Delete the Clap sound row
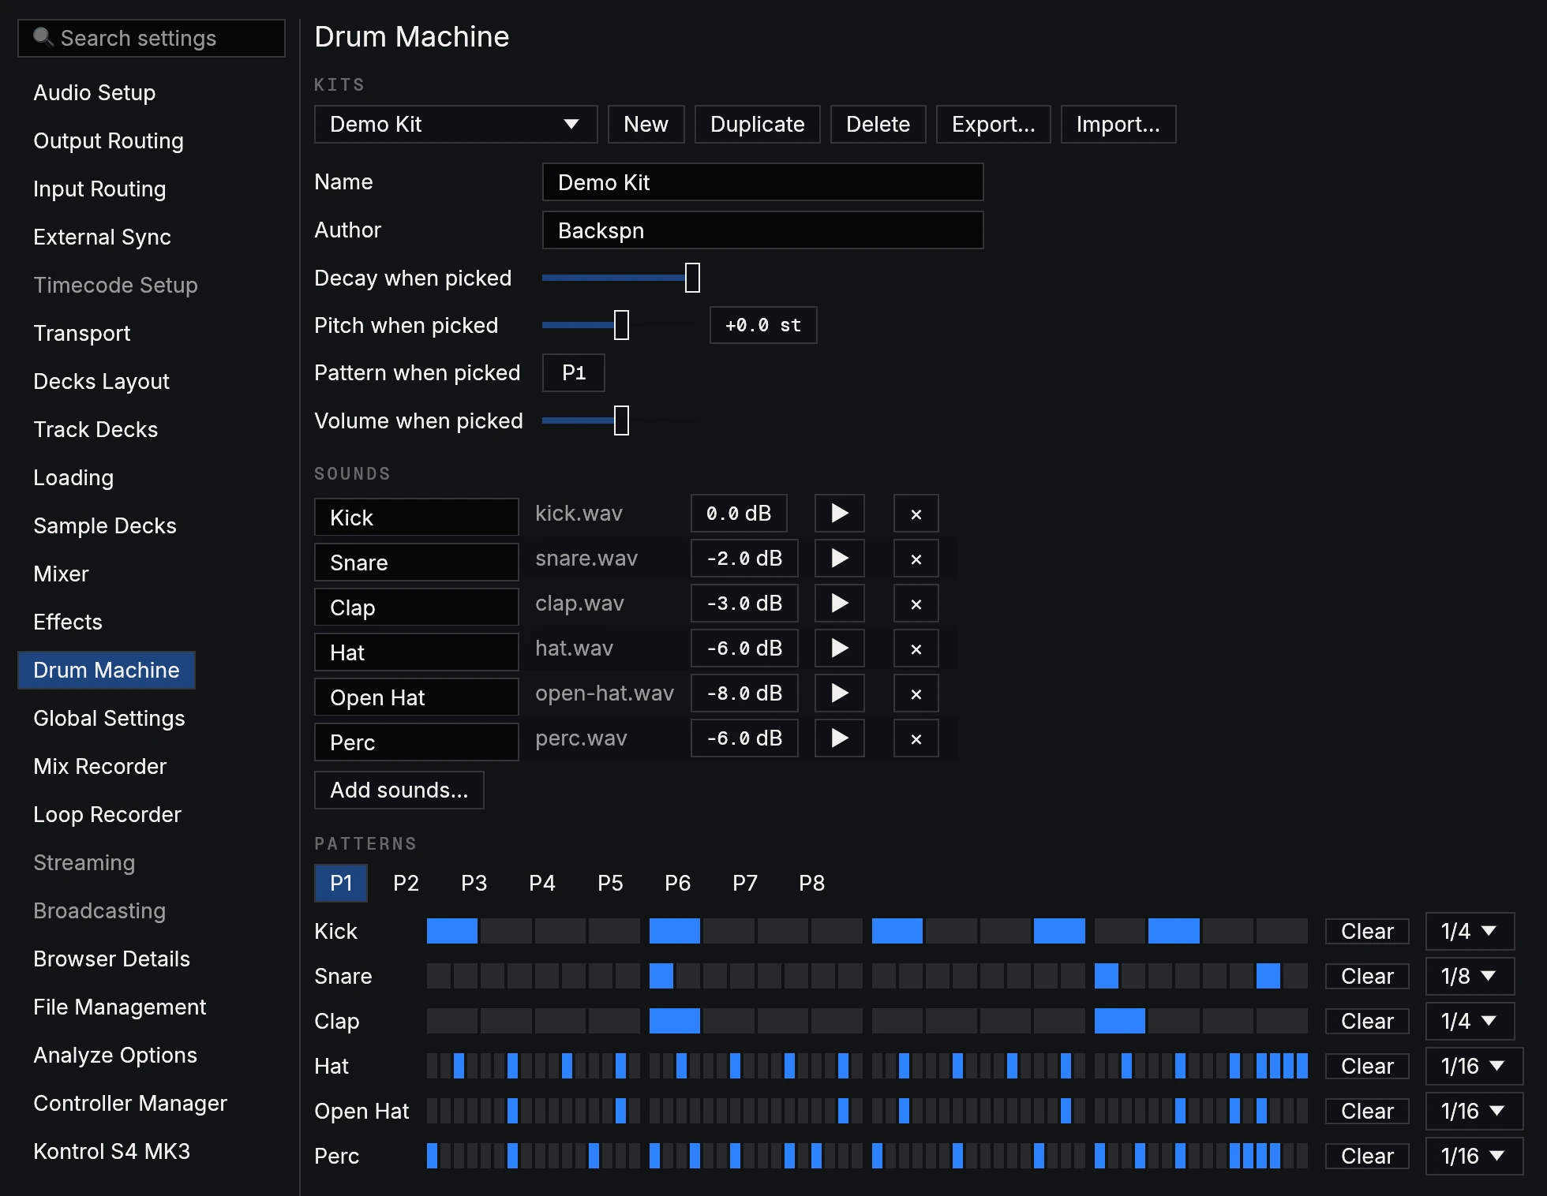 pos(916,604)
